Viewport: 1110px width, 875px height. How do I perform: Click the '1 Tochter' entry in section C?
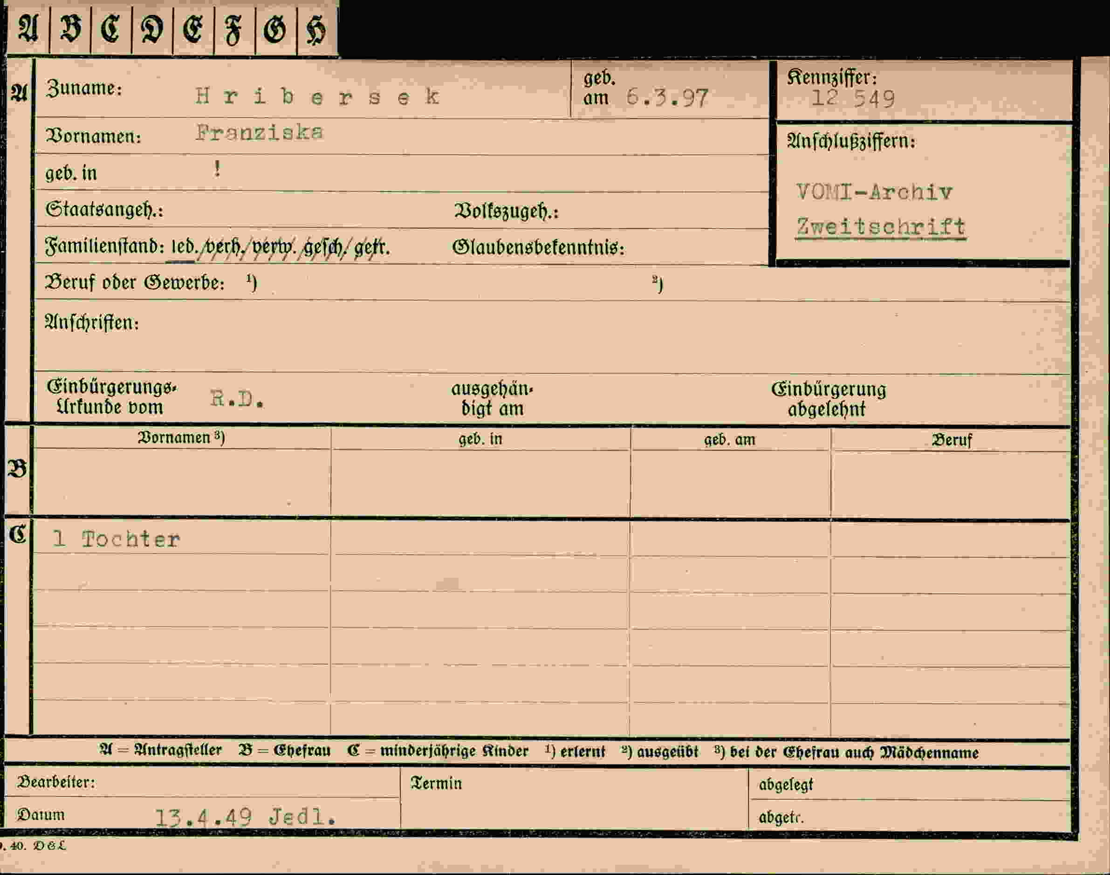[x=117, y=539]
